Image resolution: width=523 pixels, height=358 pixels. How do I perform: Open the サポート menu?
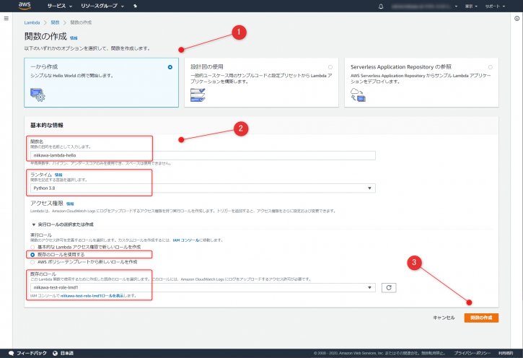495,6
